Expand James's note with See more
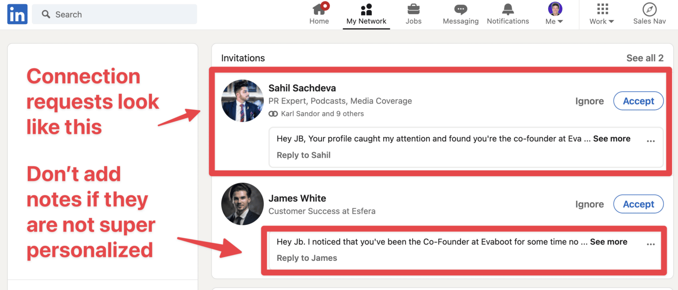 (x=609, y=242)
